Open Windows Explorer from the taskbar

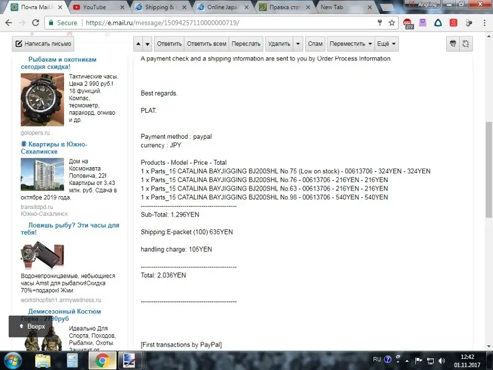pos(43,361)
